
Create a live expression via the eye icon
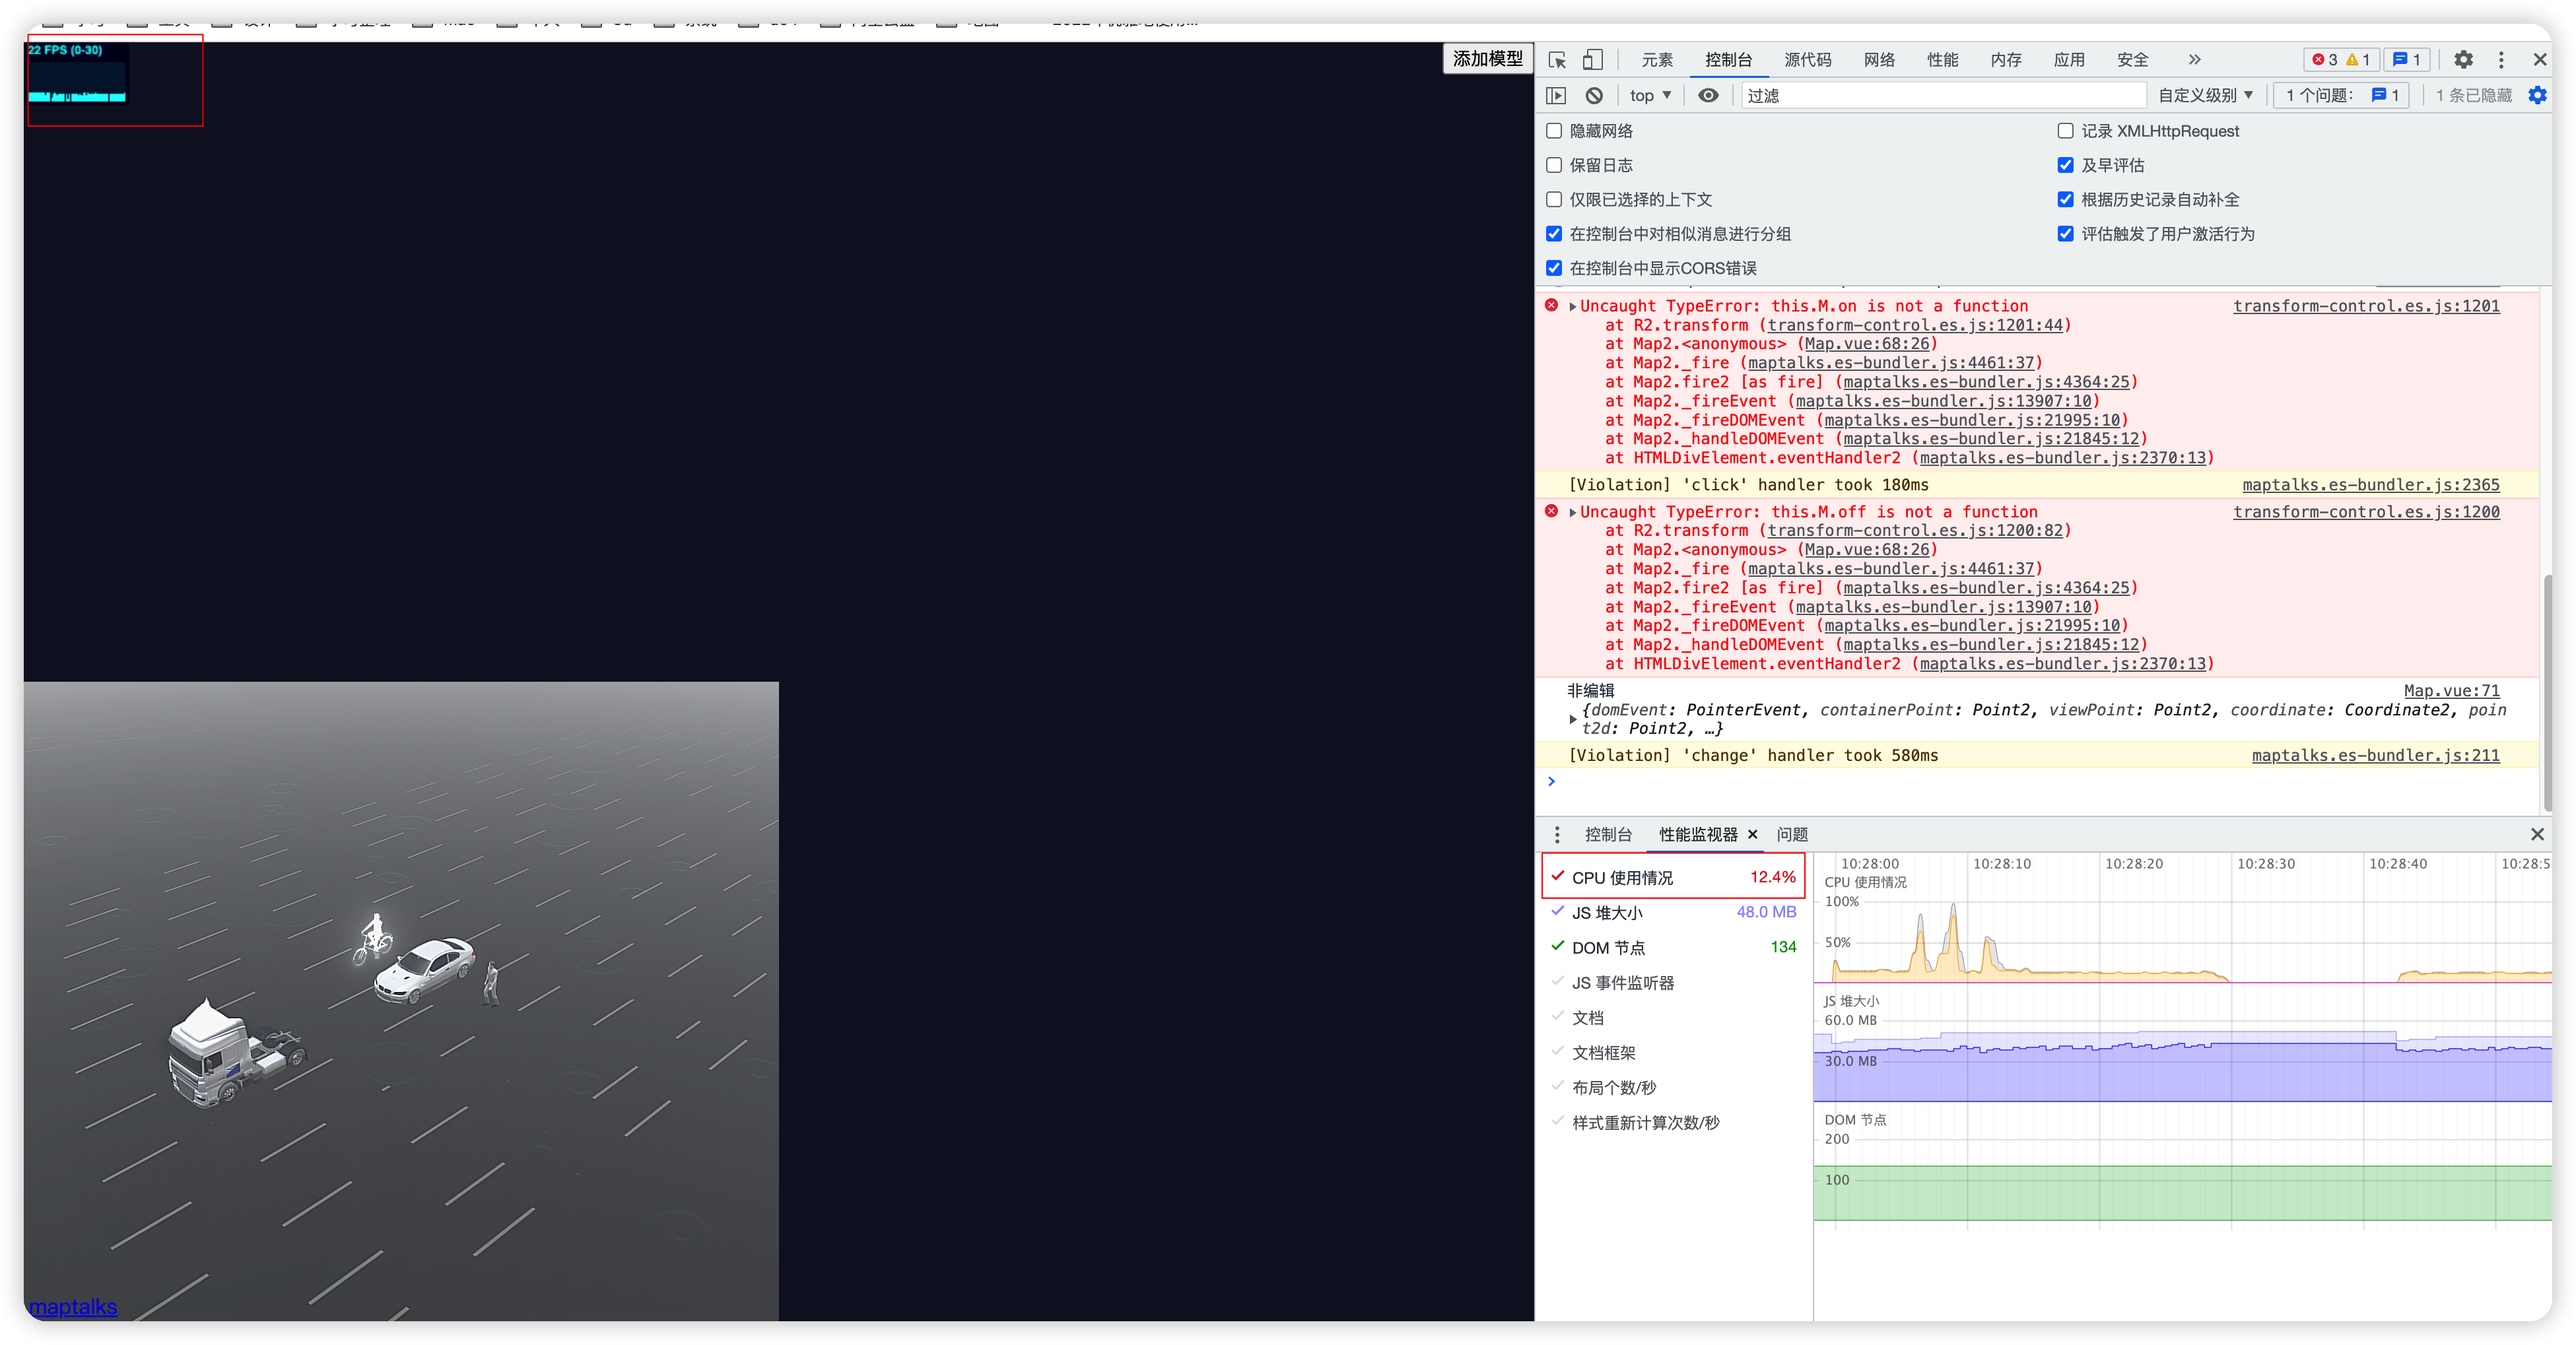(x=1708, y=95)
